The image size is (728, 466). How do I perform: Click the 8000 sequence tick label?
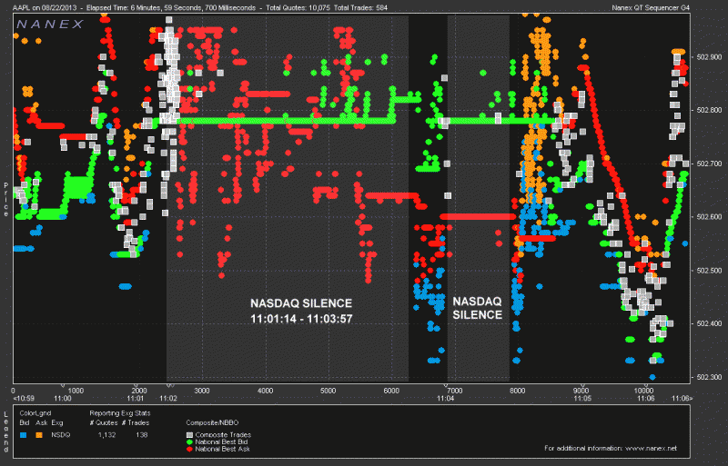click(518, 391)
